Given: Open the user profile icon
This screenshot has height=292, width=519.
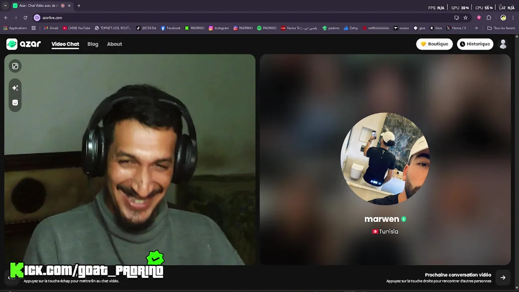Looking at the screenshot, I should (x=503, y=44).
